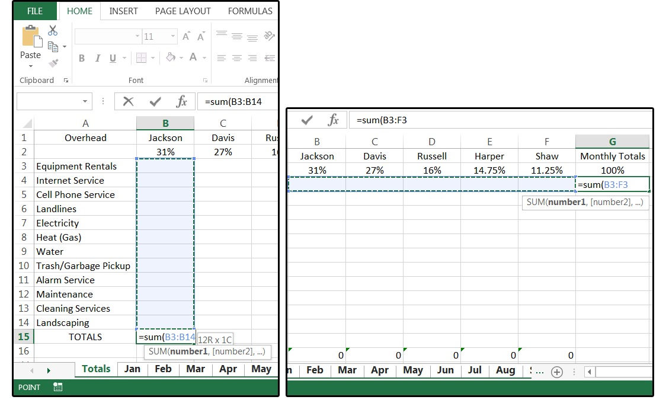Image resolution: width=666 pixels, height=403 pixels.
Task: Click the Trash/Garbage Pickup cell
Action: [x=85, y=266]
